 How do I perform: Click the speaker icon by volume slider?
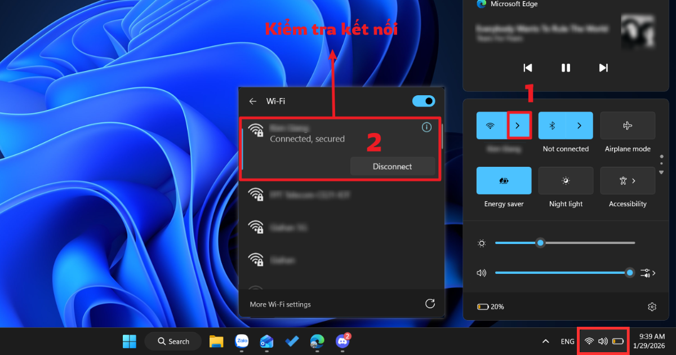(481, 273)
